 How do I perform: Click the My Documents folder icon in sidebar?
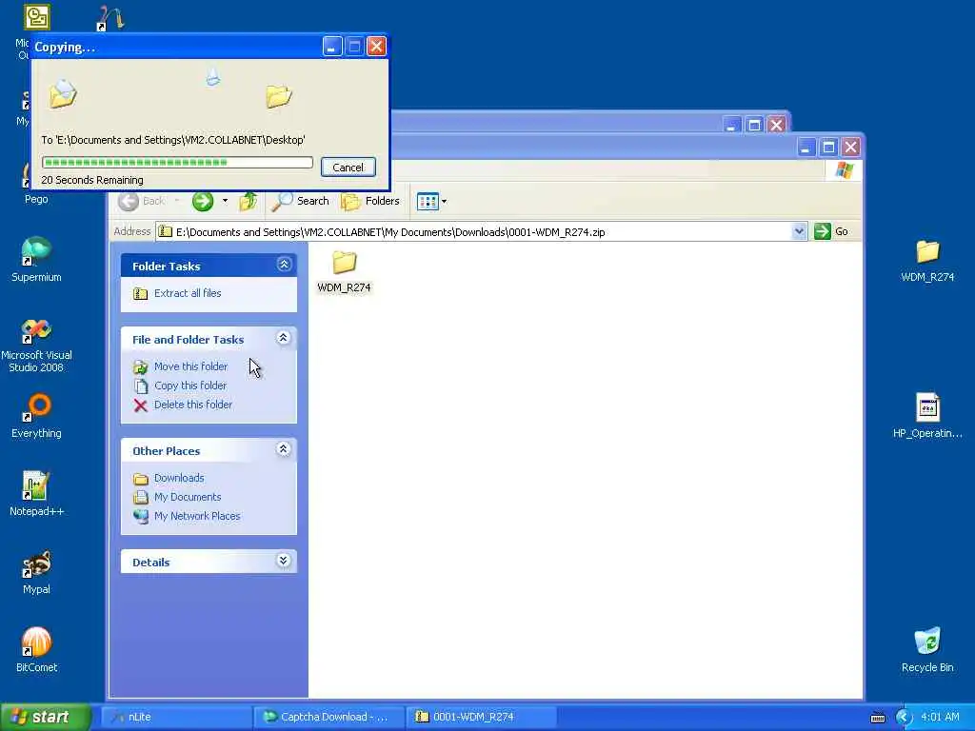[141, 497]
